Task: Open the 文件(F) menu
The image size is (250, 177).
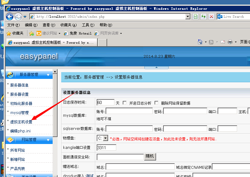Action: [13, 25]
